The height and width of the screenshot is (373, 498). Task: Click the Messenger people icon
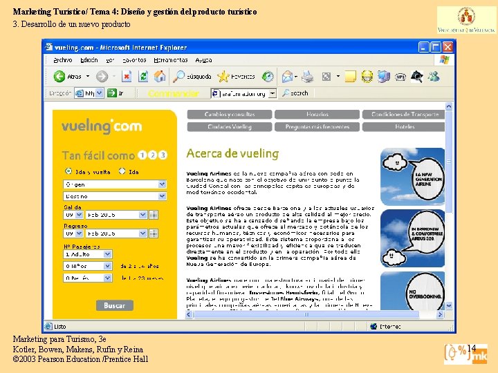tap(434, 77)
